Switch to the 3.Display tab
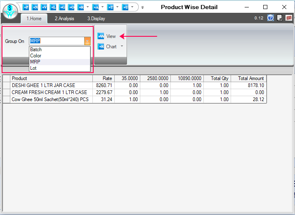The width and height of the screenshot is (295, 215). pyautogui.click(x=96, y=19)
